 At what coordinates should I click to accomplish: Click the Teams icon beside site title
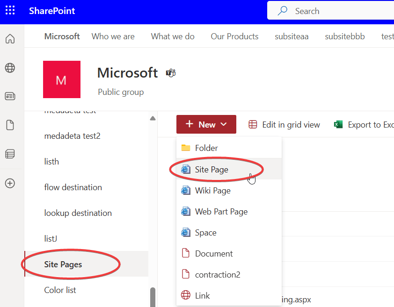tap(171, 73)
